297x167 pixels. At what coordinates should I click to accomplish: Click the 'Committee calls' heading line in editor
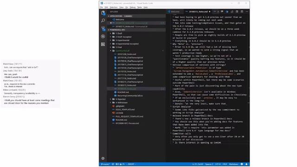click(181, 134)
